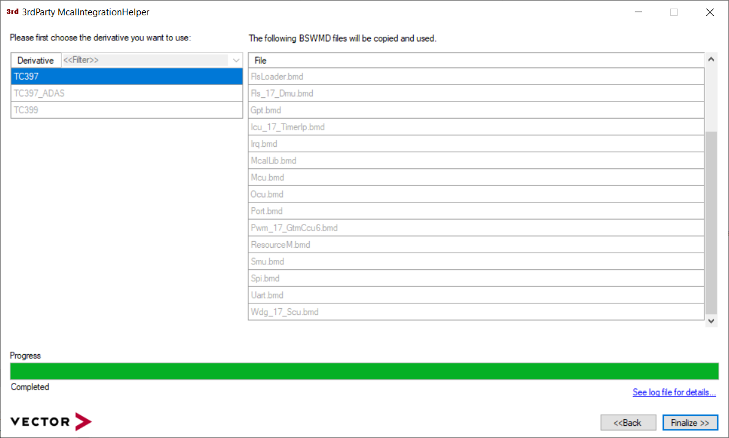Screen dimensions: 729x438
Task: Go back with the <<Back button
Action: coord(628,423)
